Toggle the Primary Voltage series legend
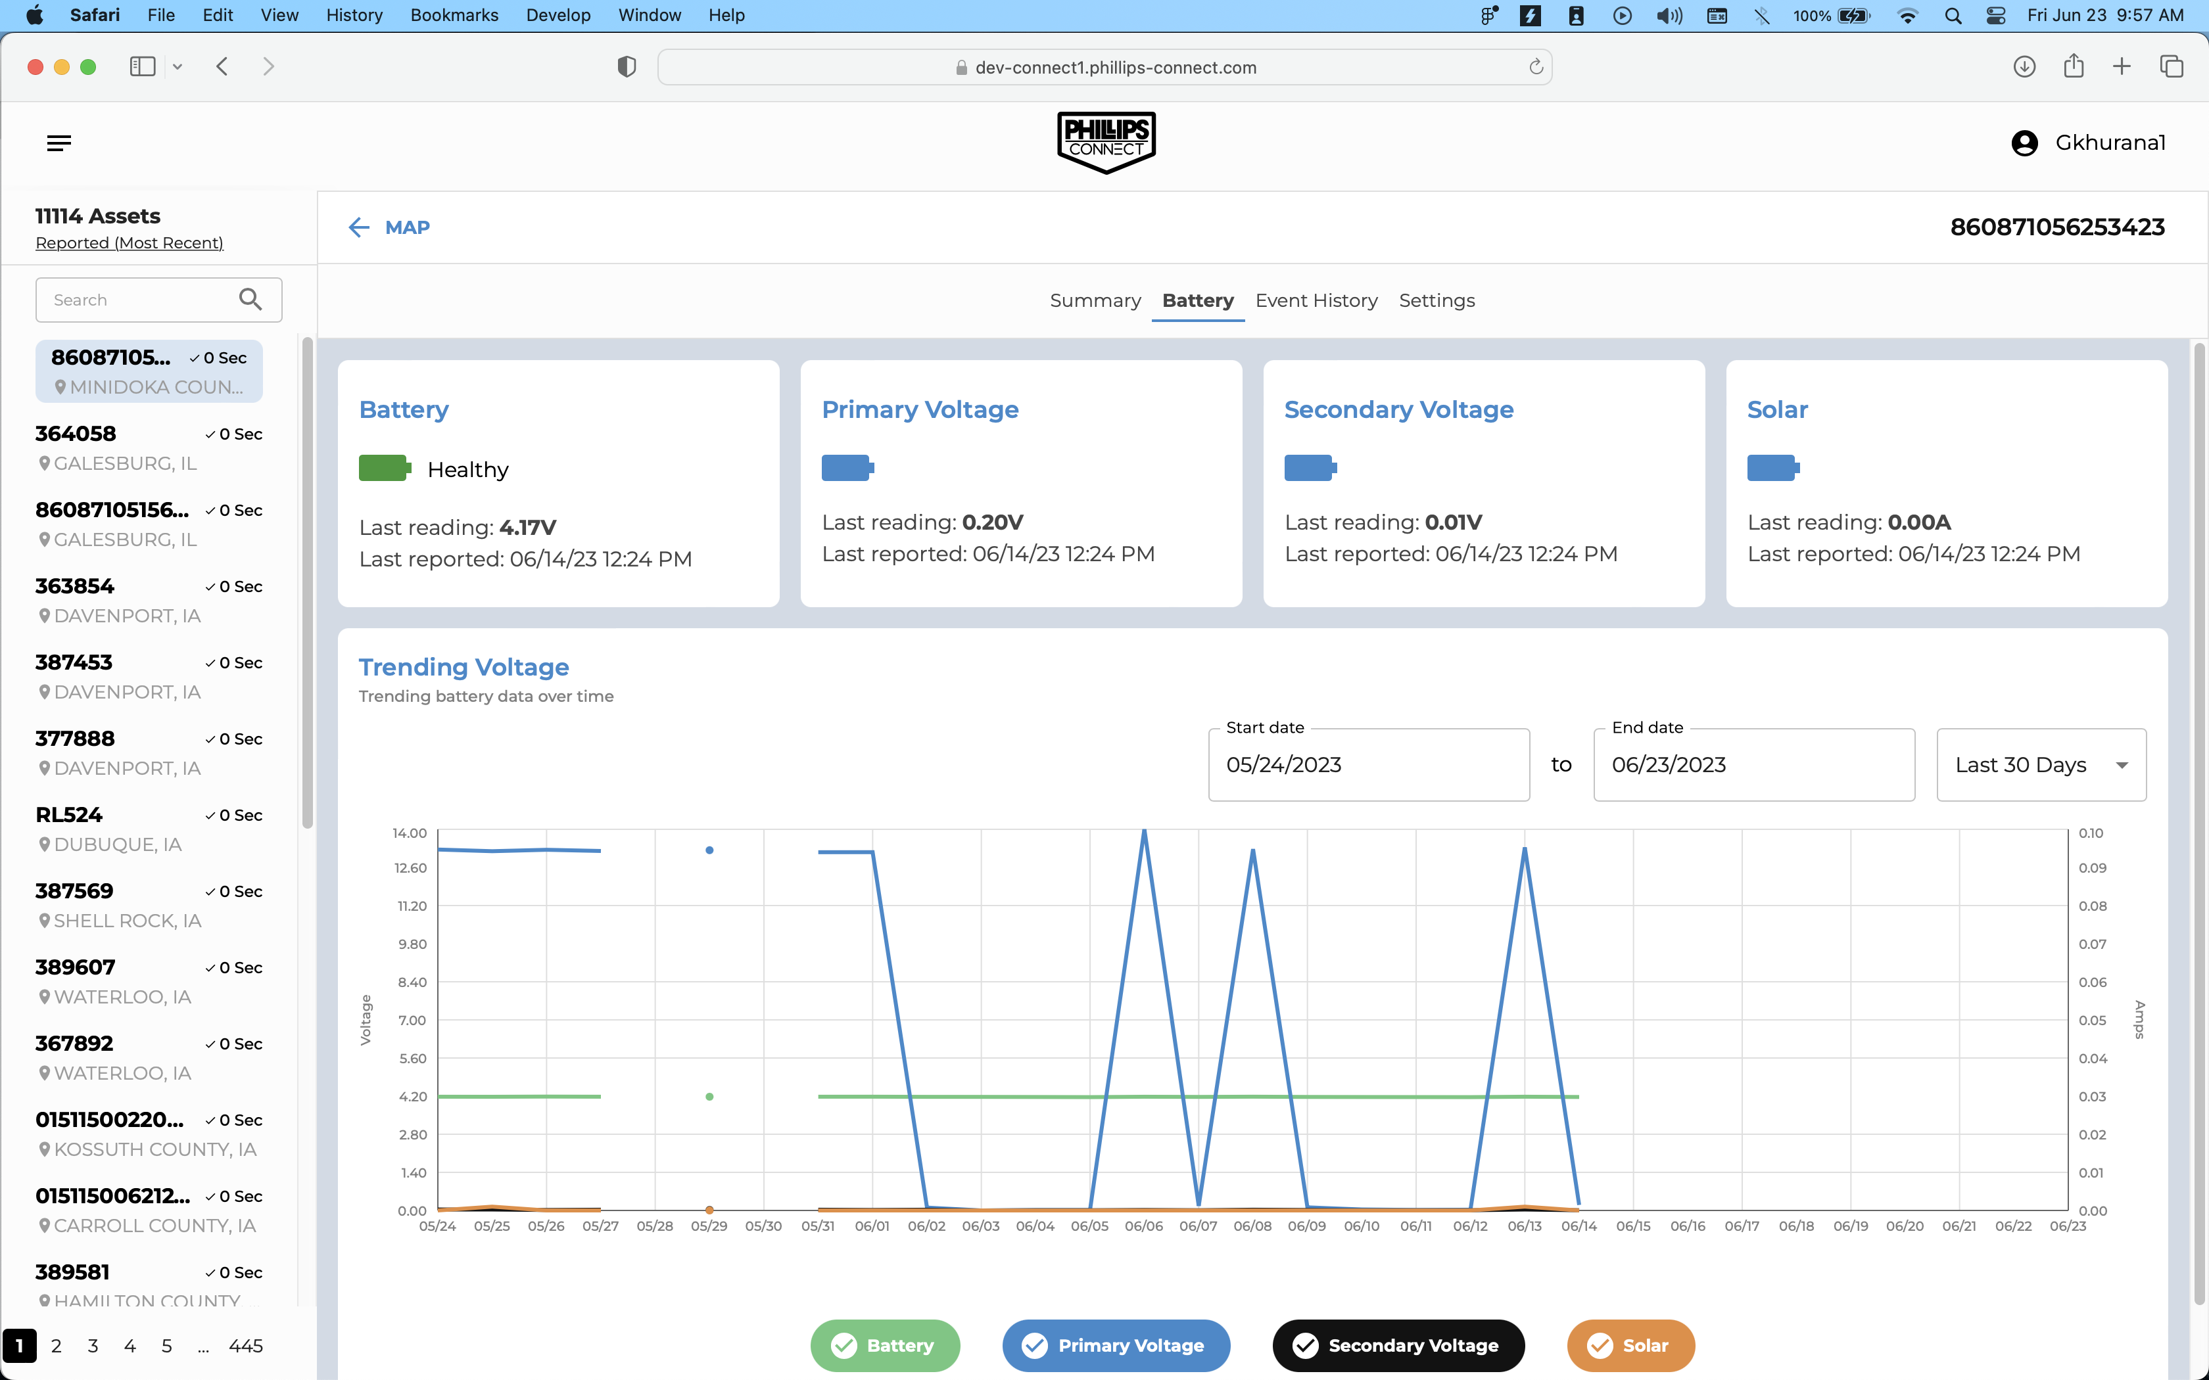 coord(1116,1345)
